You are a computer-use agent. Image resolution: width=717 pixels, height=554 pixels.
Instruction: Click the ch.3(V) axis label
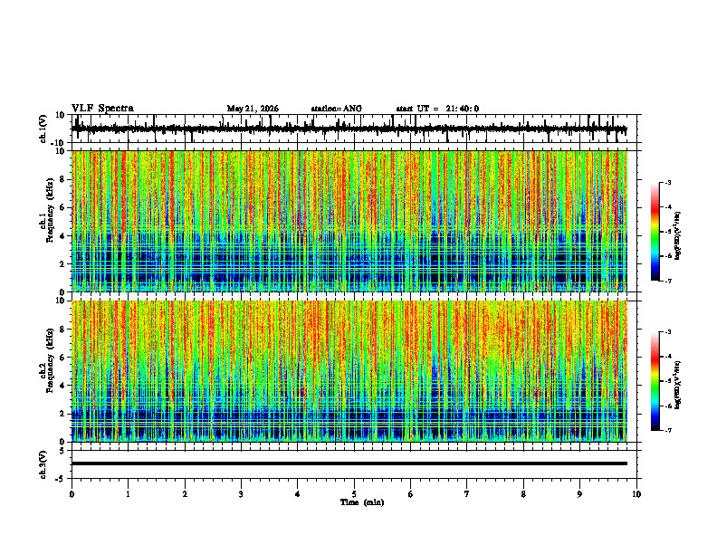coord(43,464)
